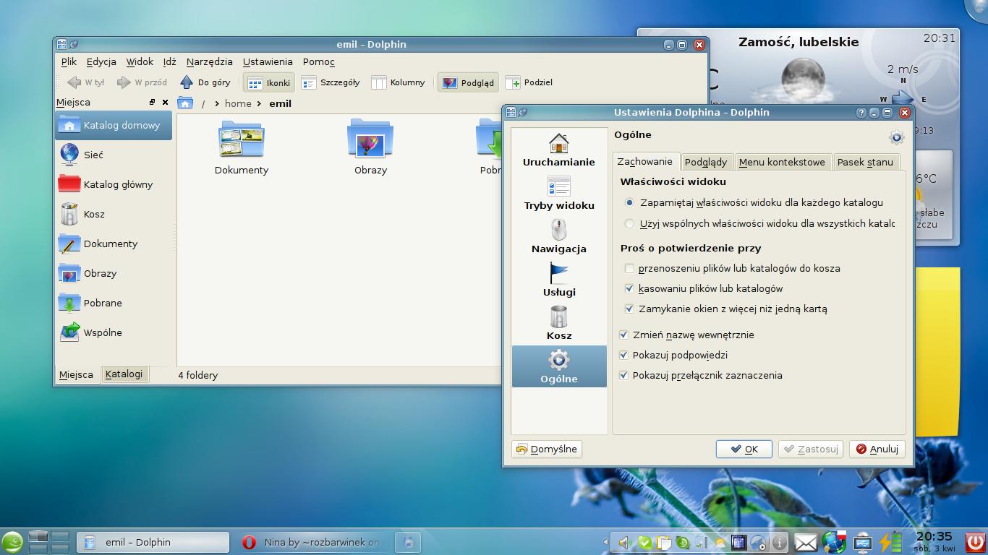
Task: Click emil in the breadcrumb path
Action: (280, 103)
